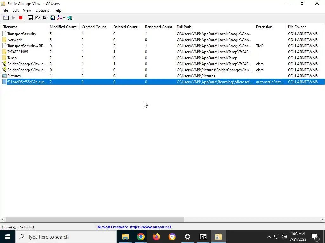
Task: Sort by the Full Path column header
Action: (214, 27)
